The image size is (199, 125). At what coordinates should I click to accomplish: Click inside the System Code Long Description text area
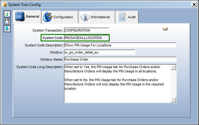coord(117,84)
